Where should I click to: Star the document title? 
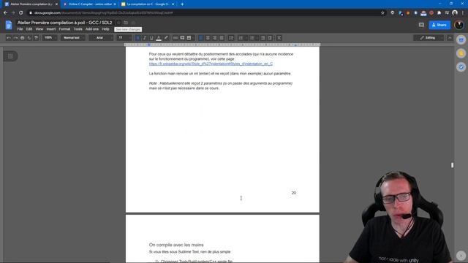pyautogui.click(x=118, y=23)
